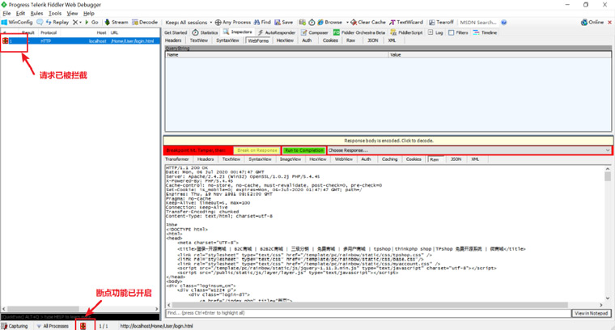This screenshot has height=330, width=615.
Task: Click 'Response body is encoded' decode bar
Action: pyautogui.click(x=388, y=140)
